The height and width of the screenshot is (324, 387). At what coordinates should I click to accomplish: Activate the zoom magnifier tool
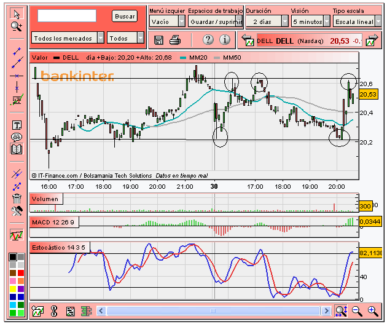coord(17,26)
